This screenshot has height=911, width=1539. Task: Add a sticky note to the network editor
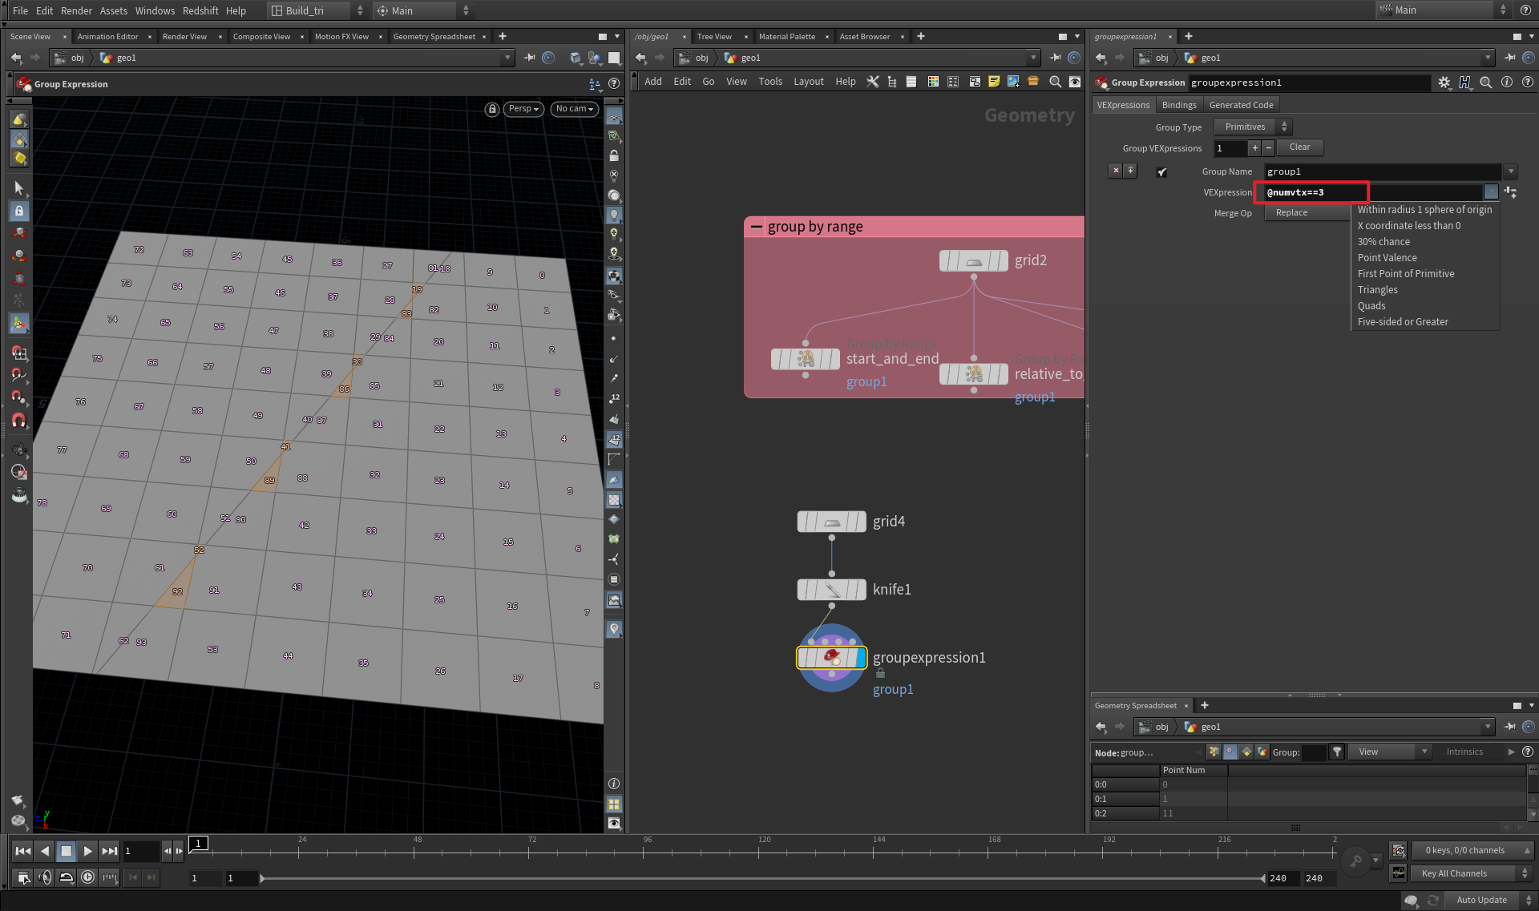point(994,81)
